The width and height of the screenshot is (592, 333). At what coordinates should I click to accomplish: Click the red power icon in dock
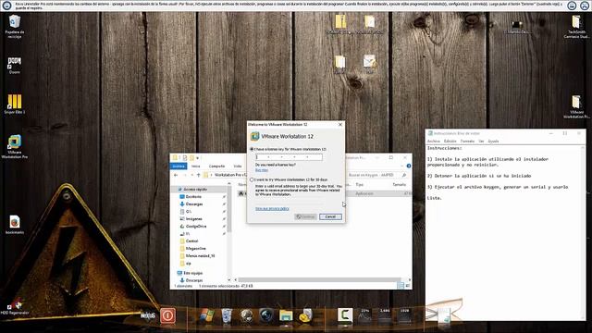(167, 315)
